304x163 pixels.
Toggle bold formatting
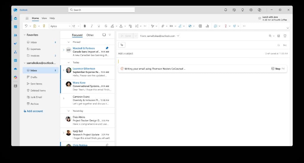point(85,26)
